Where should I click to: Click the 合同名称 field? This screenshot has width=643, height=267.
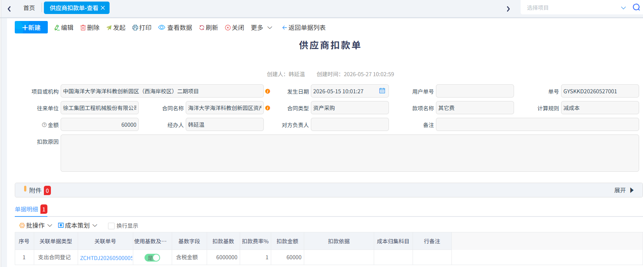tap(225, 108)
